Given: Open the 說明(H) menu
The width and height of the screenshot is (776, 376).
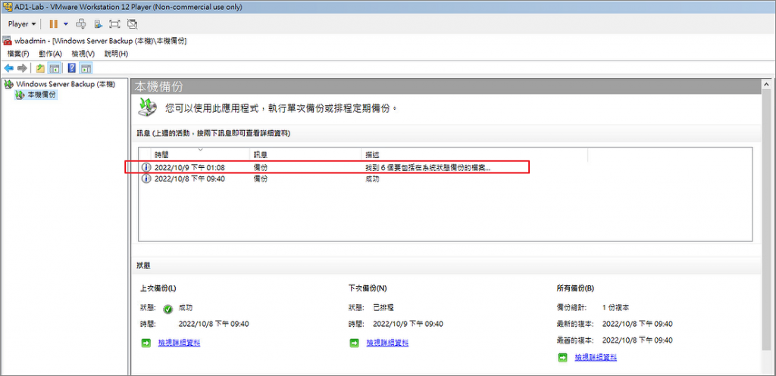Looking at the screenshot, I should [116, 54].
